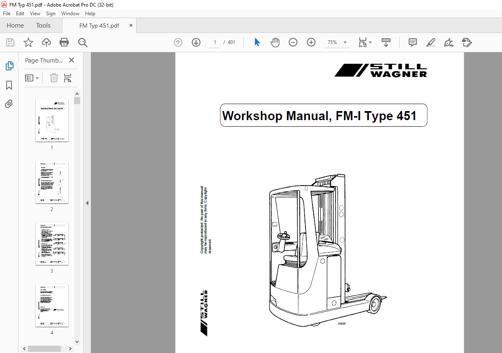This screenshot has width=502, height=353.
Task: Bookmark file with the star icon
Action: point(28,42)
